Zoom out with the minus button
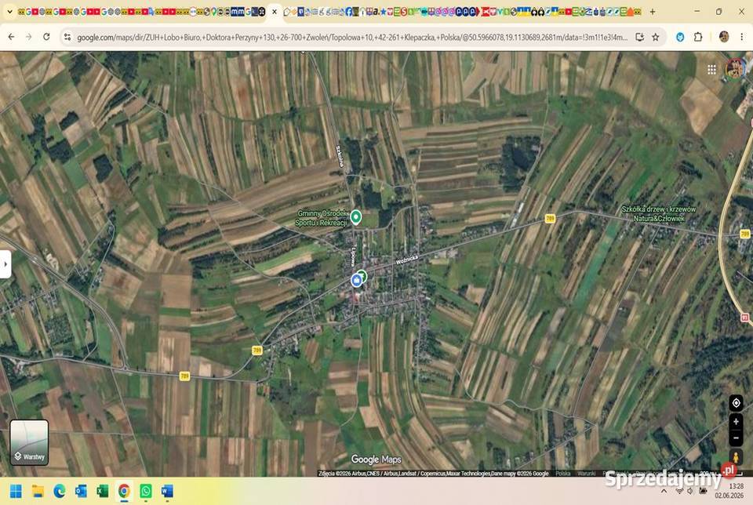The image size is (753, 505). [736, 438]
